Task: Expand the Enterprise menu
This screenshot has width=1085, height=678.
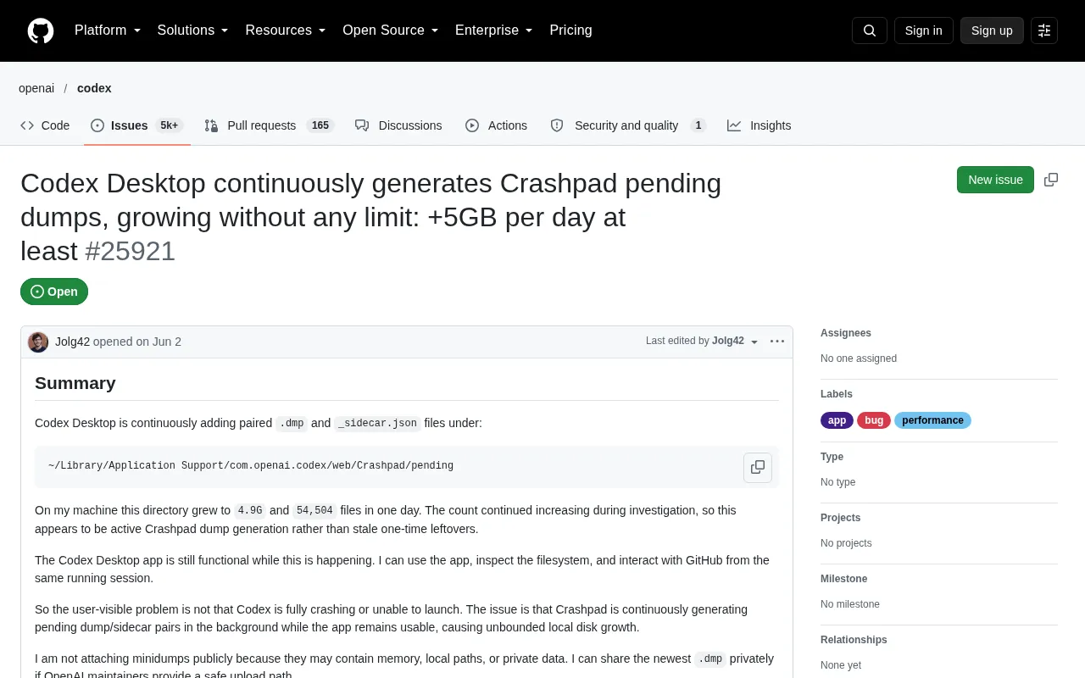Action: 494,31
